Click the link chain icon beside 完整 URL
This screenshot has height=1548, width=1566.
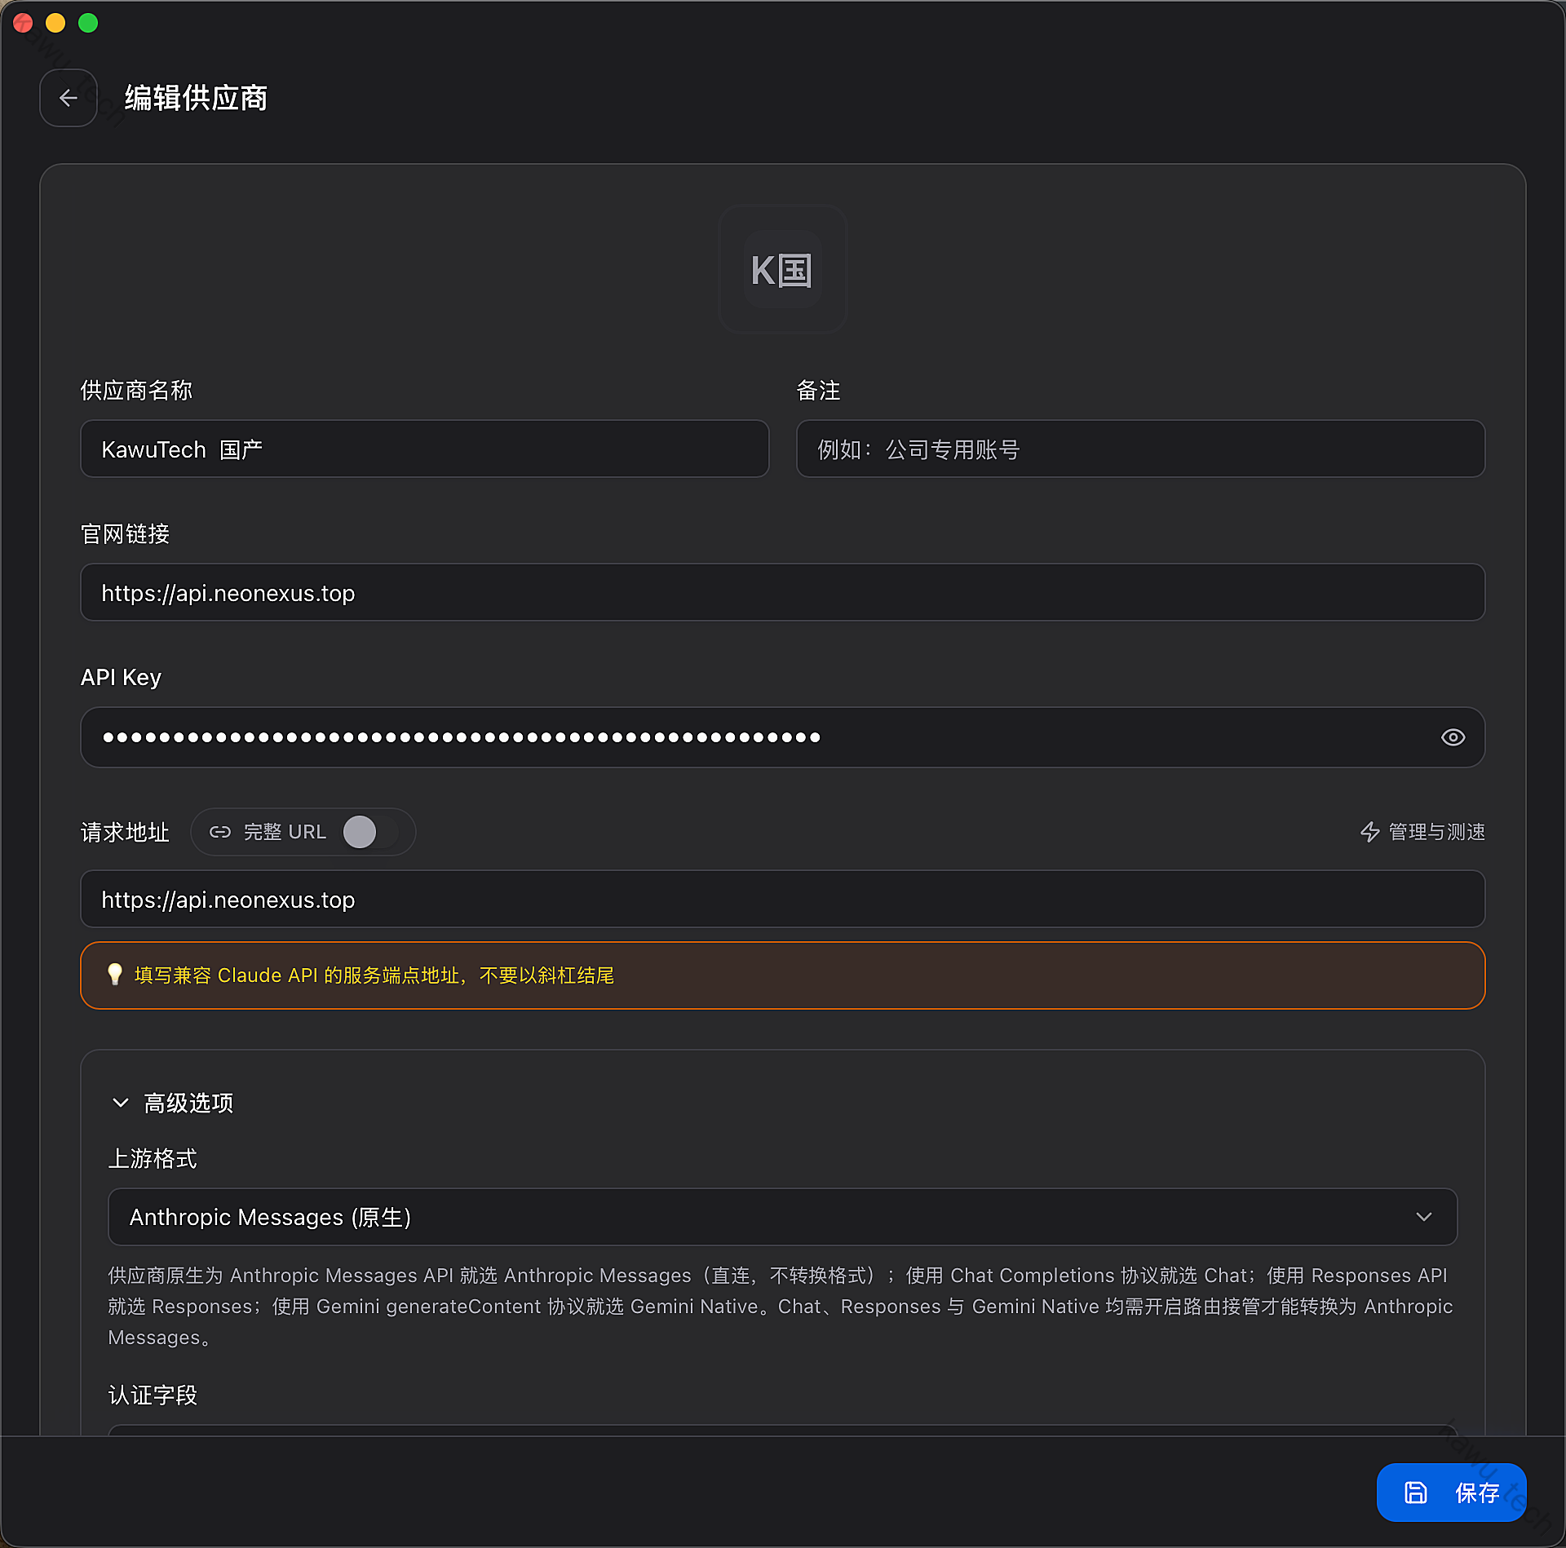[220, 832]
